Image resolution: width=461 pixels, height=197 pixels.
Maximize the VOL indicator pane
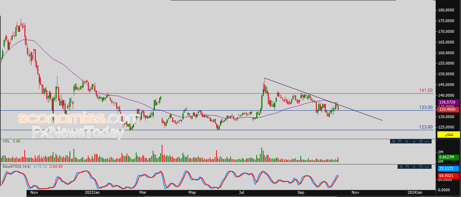pos(400,141)
